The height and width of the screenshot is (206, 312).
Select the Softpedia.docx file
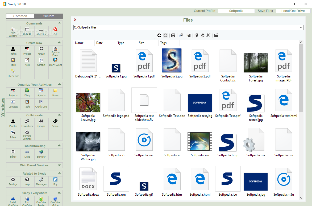(88, 179)
